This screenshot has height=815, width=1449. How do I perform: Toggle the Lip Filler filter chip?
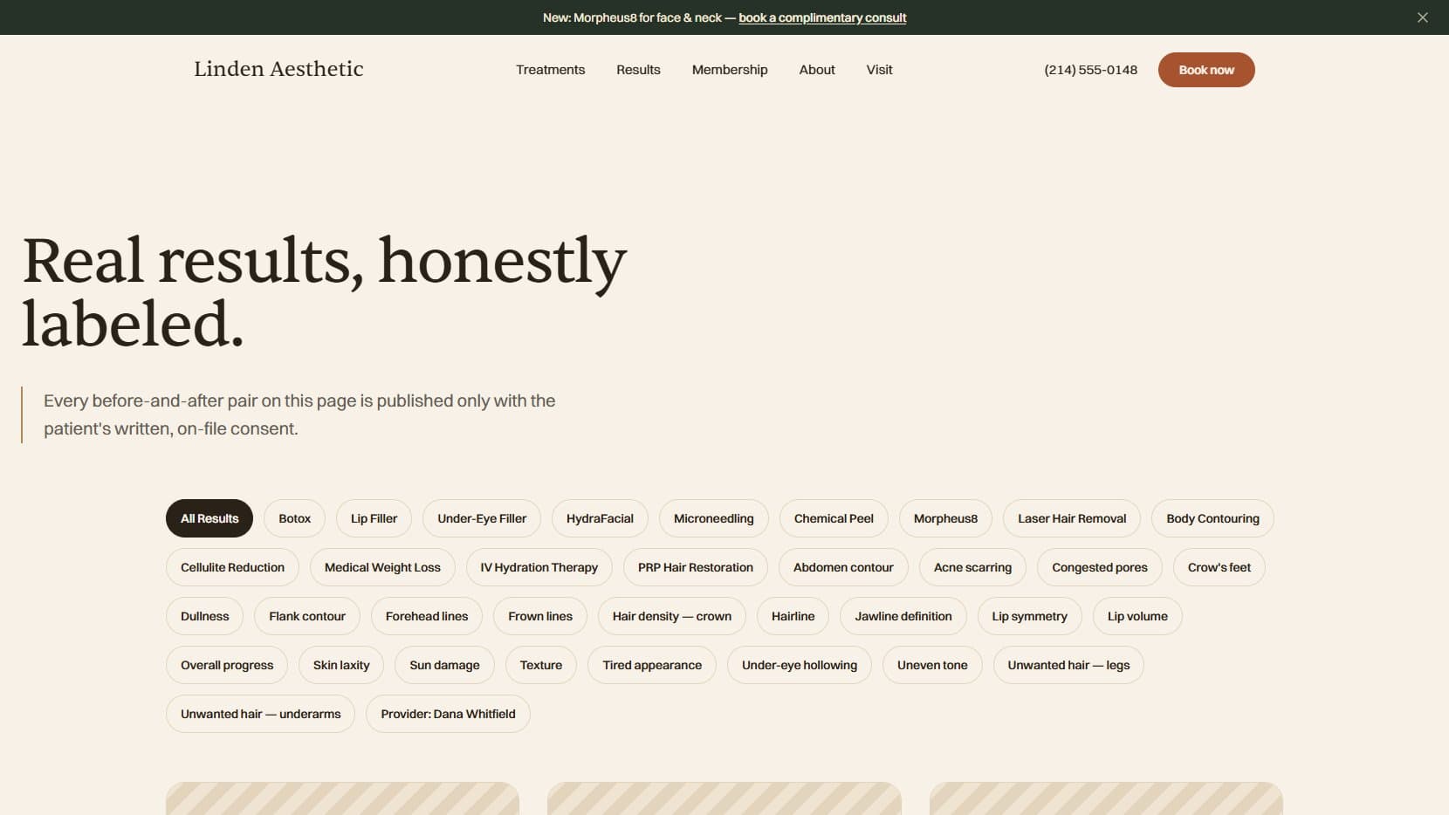(x=374, y=518)
